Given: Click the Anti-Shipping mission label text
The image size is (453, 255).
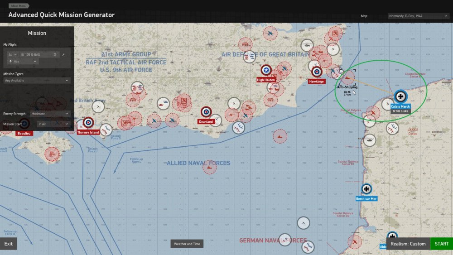Looking at the screenshot, I should (x=347, y=87).
